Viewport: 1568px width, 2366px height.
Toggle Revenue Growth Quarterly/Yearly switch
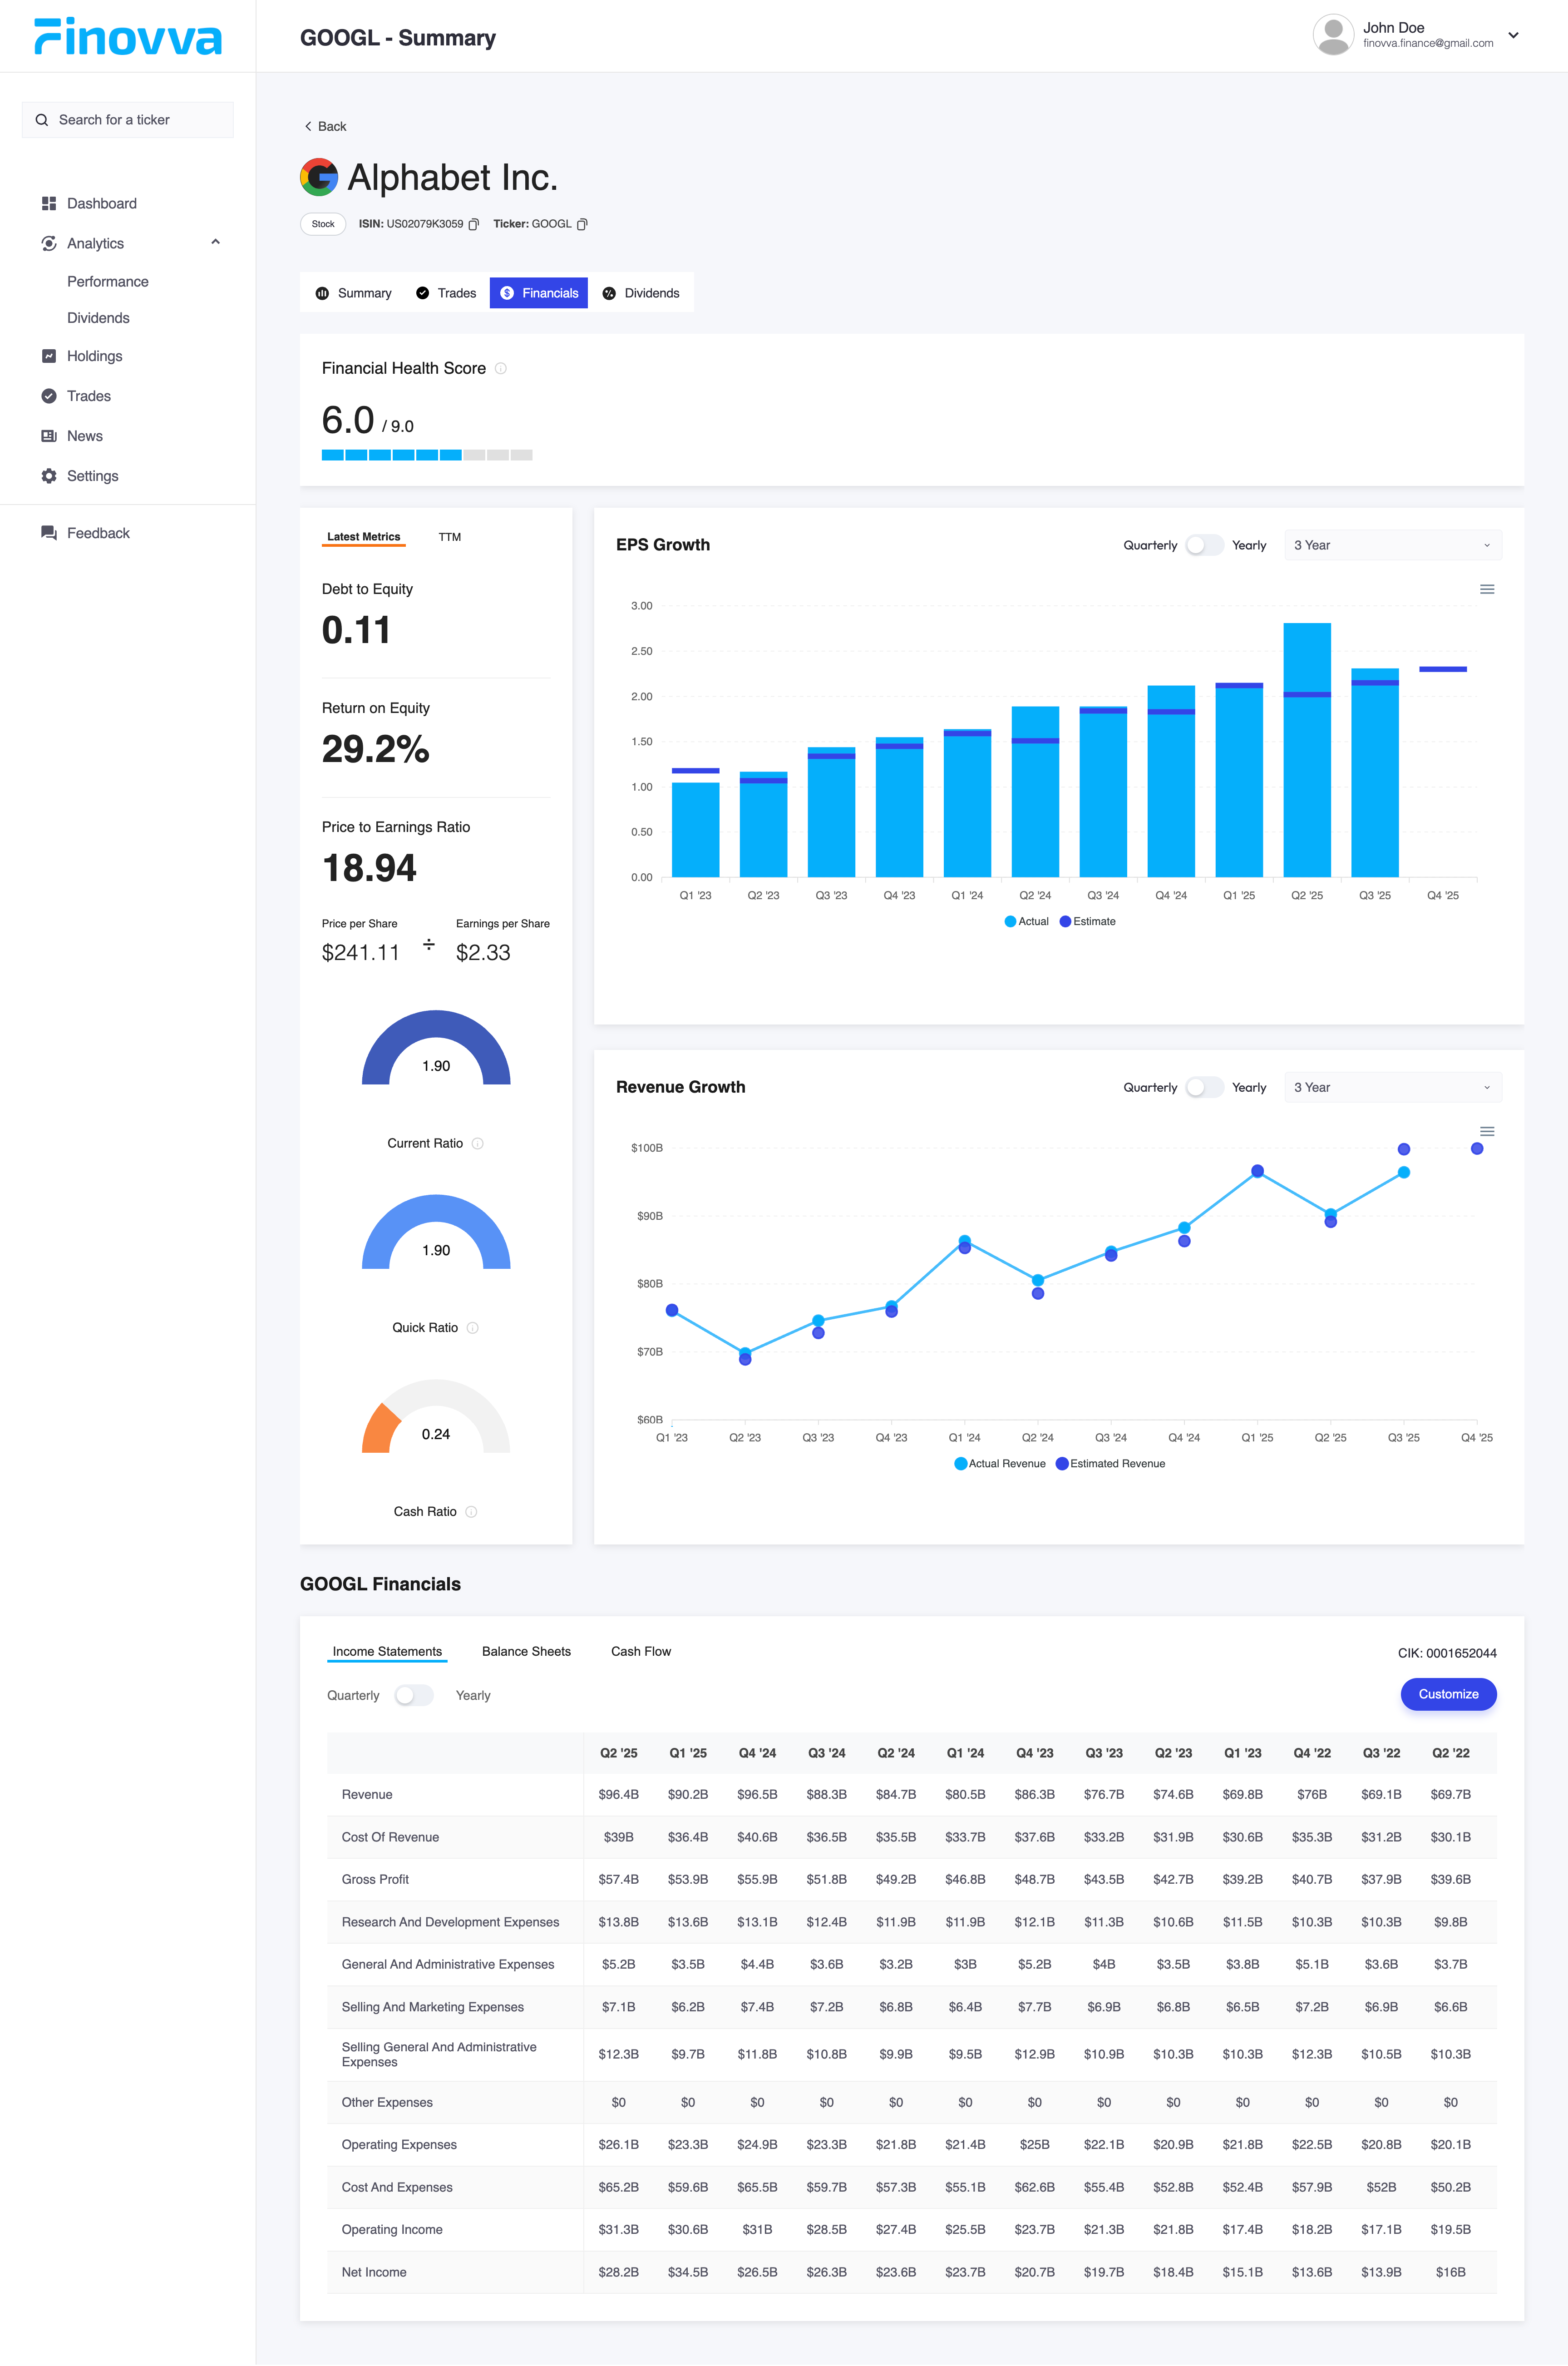(1204, 1088)
